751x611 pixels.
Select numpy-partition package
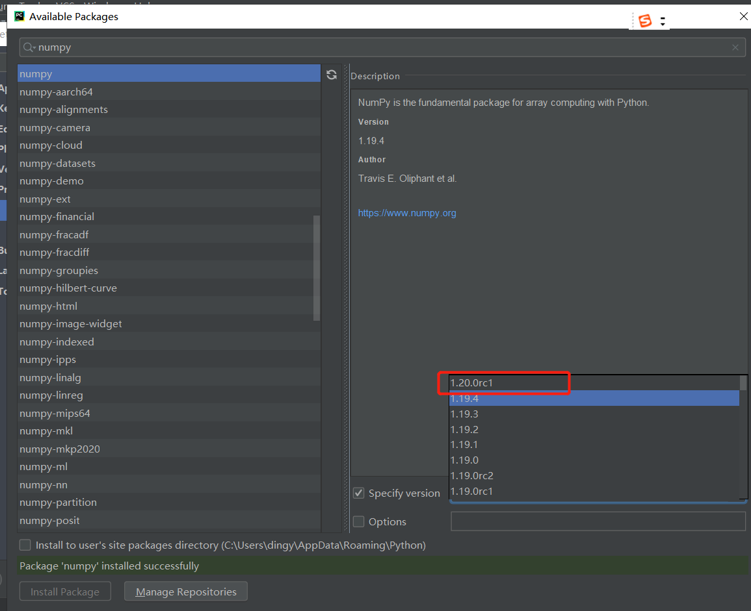(x=169, y=503)
